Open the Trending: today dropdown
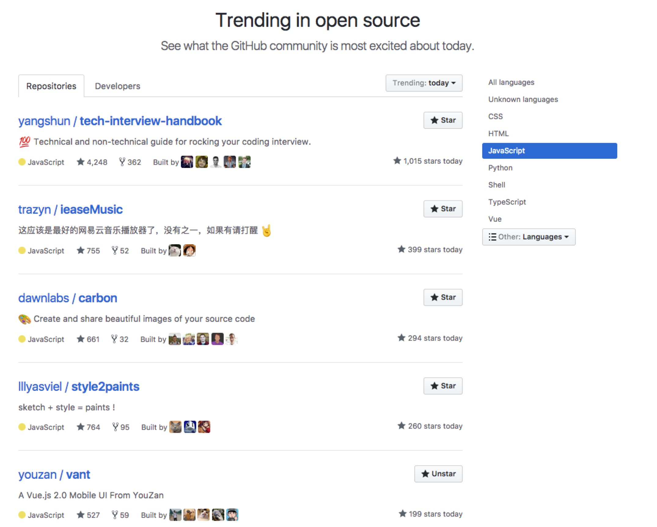Image resolution: width=657 pixels, height=527 pixels. click(424, 83)
